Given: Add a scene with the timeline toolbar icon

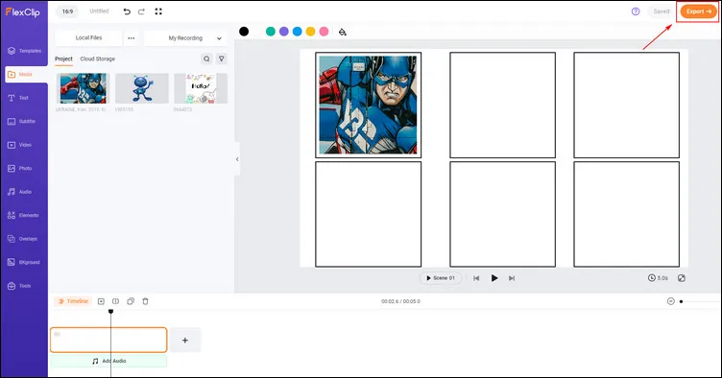Looking at the screenshot, I should point(101,301).
